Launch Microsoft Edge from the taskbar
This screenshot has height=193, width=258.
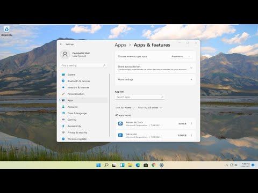tap(138, 165)
